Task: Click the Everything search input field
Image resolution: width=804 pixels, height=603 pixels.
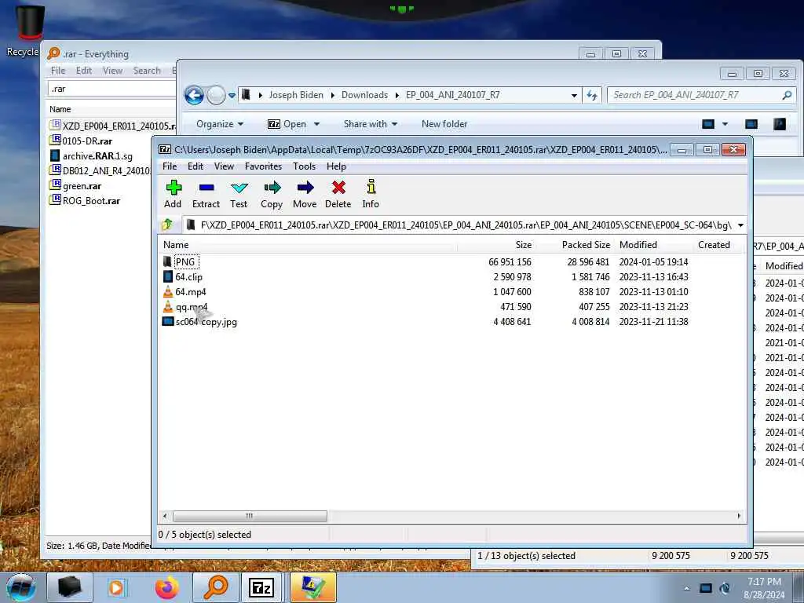Action: click(111, 89)
